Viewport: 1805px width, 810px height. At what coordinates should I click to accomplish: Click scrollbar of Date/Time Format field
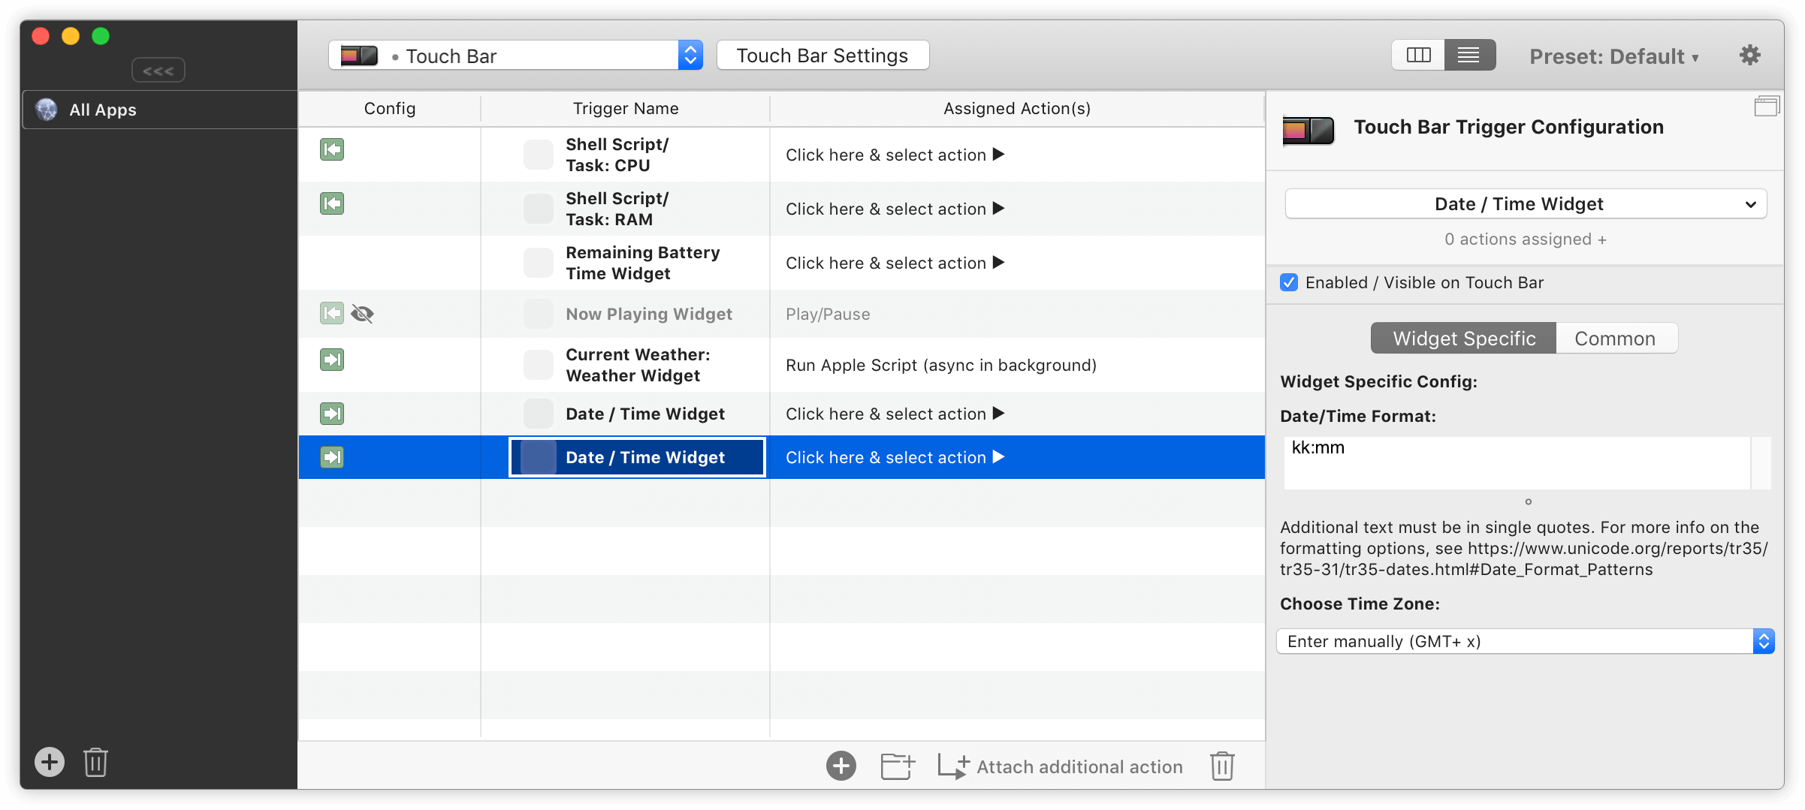pos(1761,462)
